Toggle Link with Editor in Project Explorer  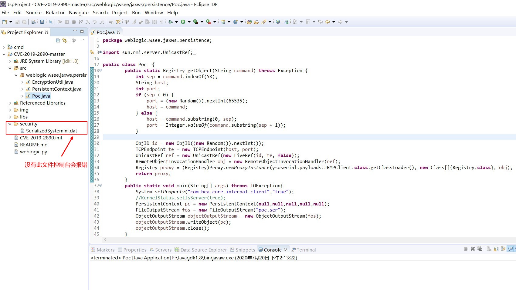65,40
